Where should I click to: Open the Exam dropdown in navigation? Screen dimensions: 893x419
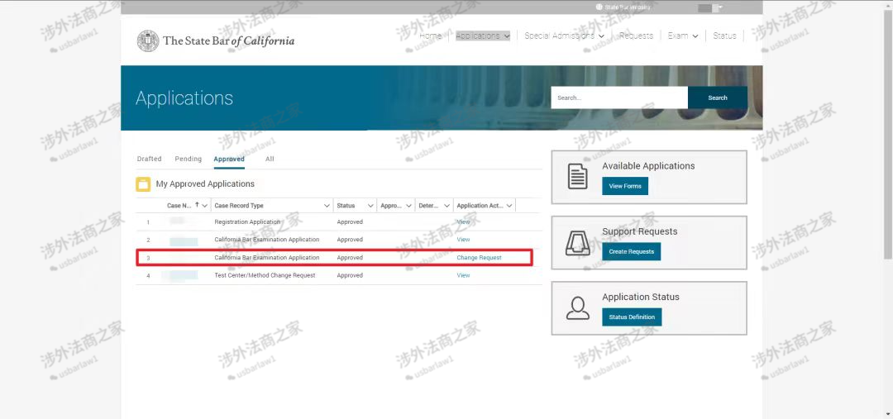pos(683,36)
